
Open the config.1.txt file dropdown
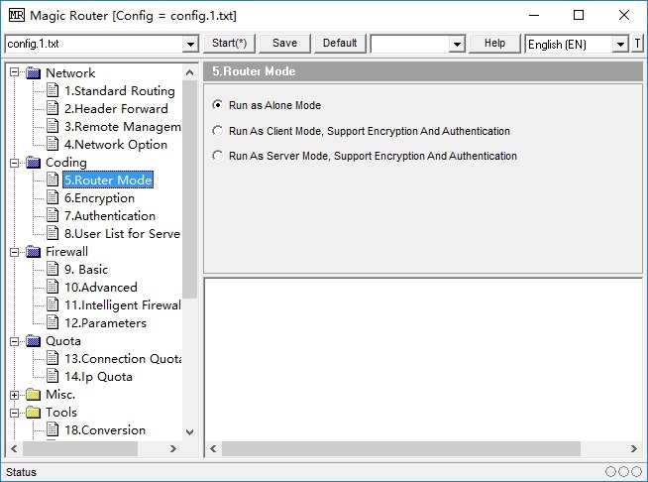coord(190,44)
